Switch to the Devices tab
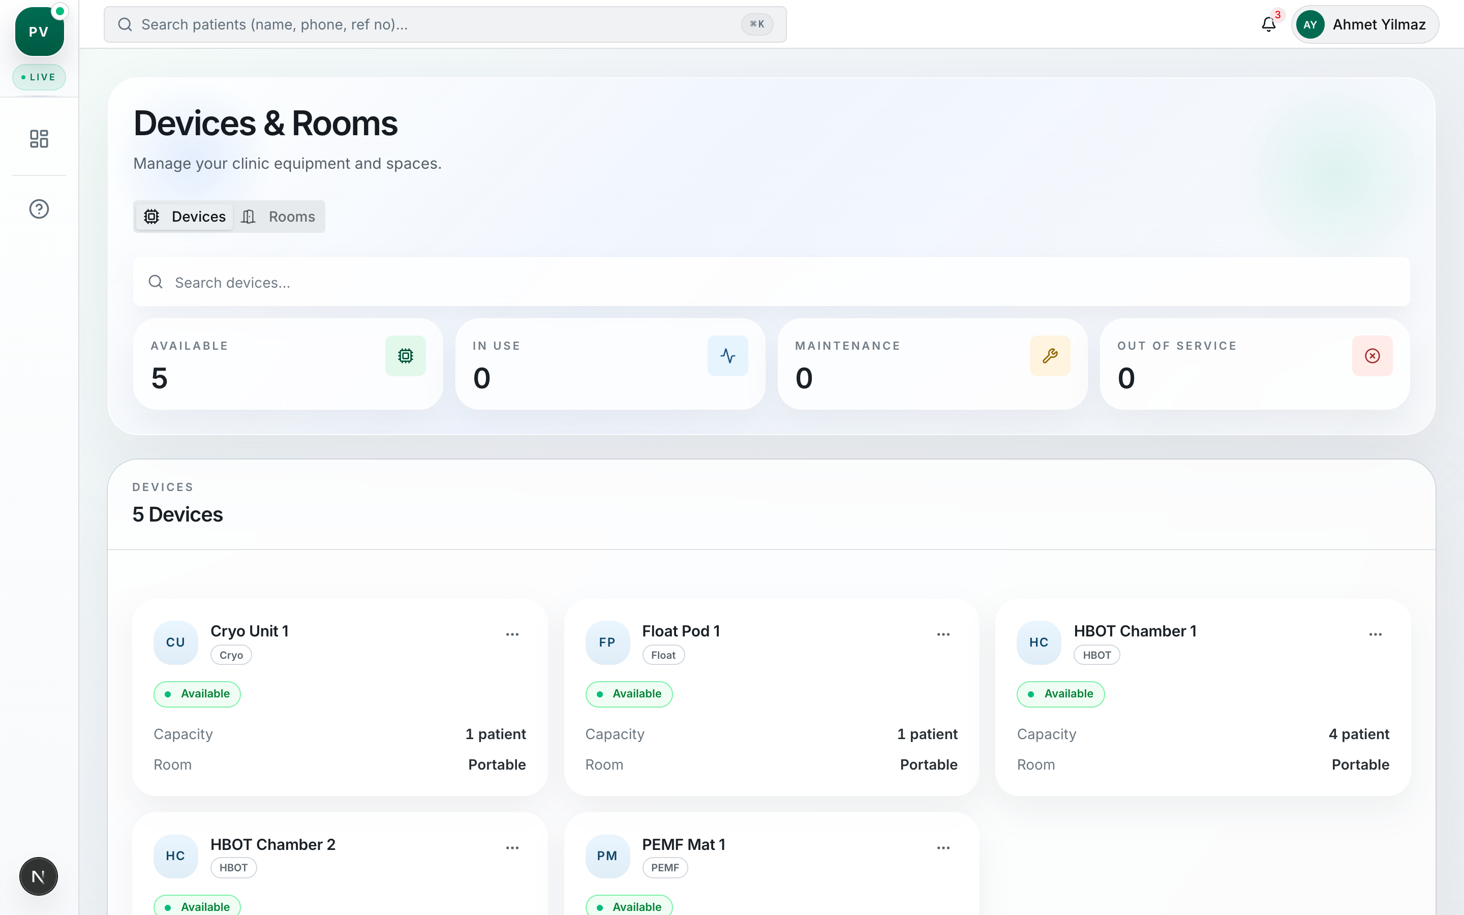Viewport: 1464px width, 915px height. [x=185, y=217]
